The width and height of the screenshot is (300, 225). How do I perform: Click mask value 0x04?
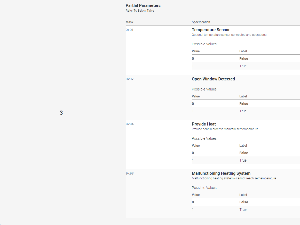point(129,124)
